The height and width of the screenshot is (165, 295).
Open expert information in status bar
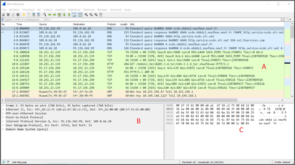tap(4, 162)
